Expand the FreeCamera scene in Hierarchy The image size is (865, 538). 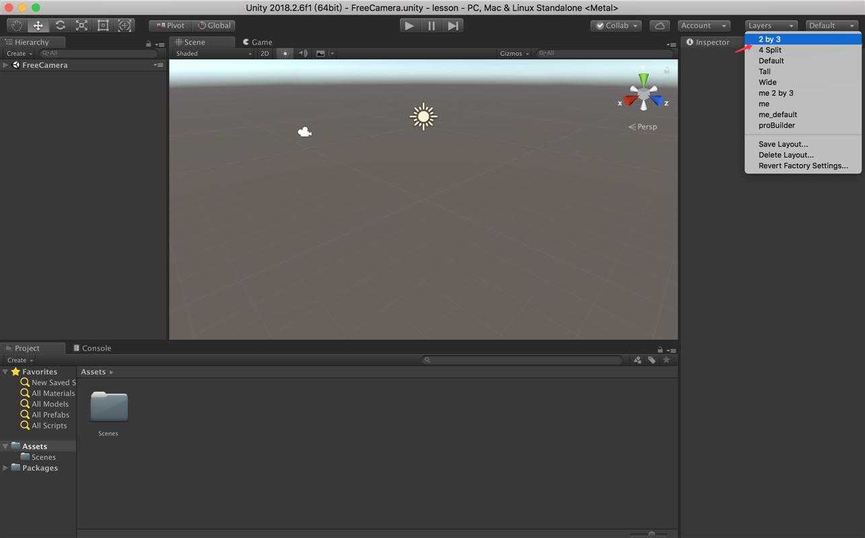click(x=5, y=65)
